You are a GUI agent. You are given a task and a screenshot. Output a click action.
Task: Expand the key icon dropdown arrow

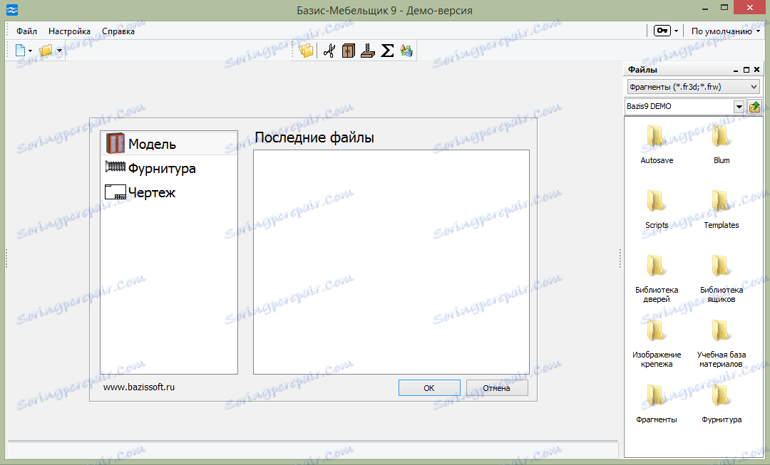pyautogui.click(x=676, y=31)
